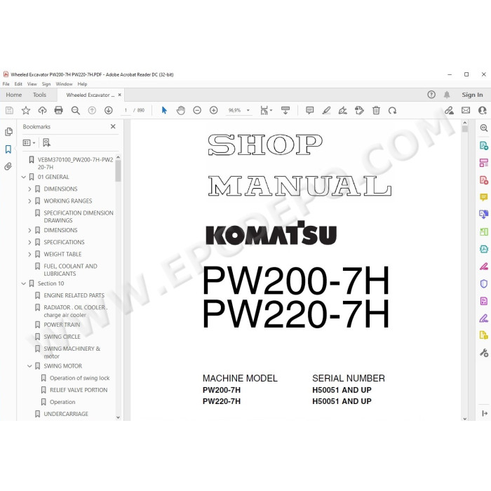Screen dimensions: 491x491
Task: Switch to the Tools tab
Action: coord(39,95)
